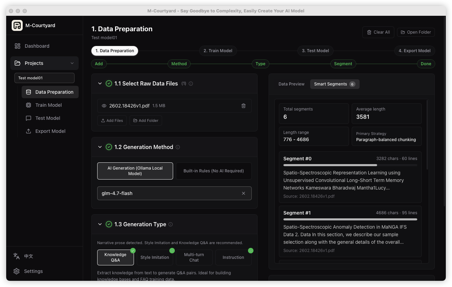Click Segment #1 length progress bar
This screenshot has width=452, height=287.
tap(350, 219)
